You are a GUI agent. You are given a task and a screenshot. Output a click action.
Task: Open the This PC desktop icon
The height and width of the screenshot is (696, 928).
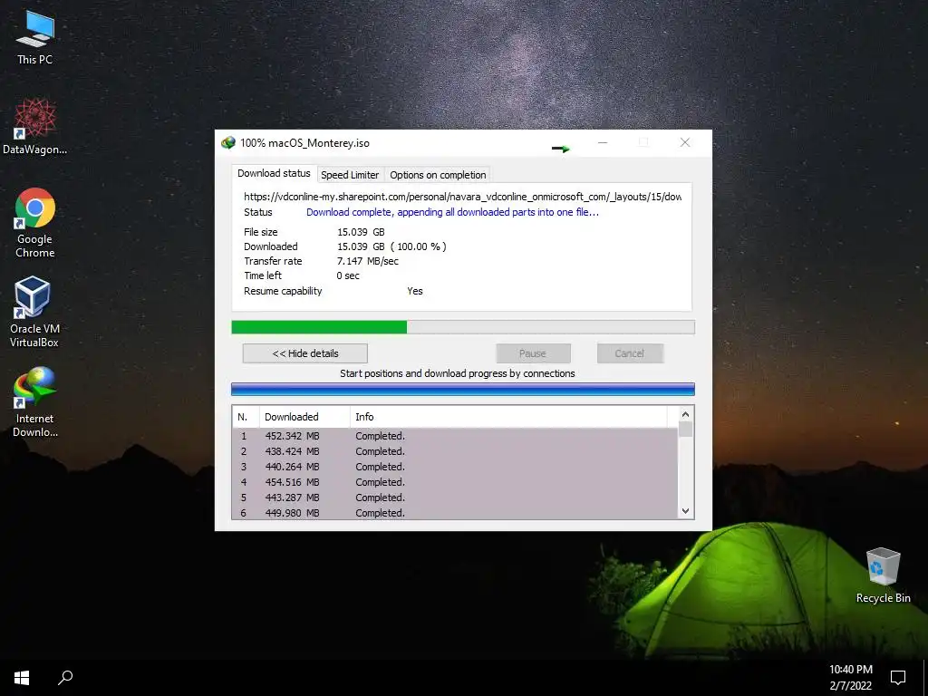click(35, 38)
